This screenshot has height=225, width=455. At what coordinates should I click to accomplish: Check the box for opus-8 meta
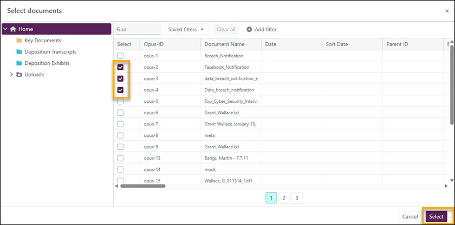120,135
